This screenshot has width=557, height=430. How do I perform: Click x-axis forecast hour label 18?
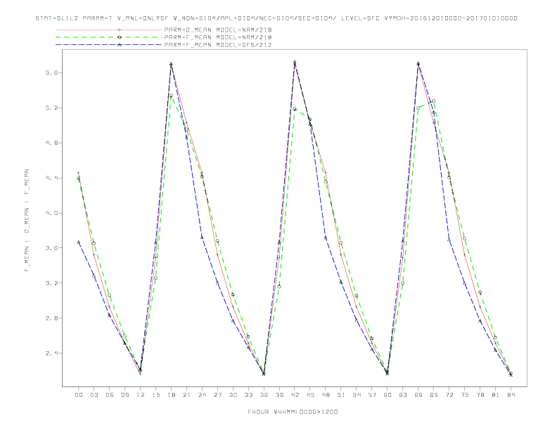point(171,395)
